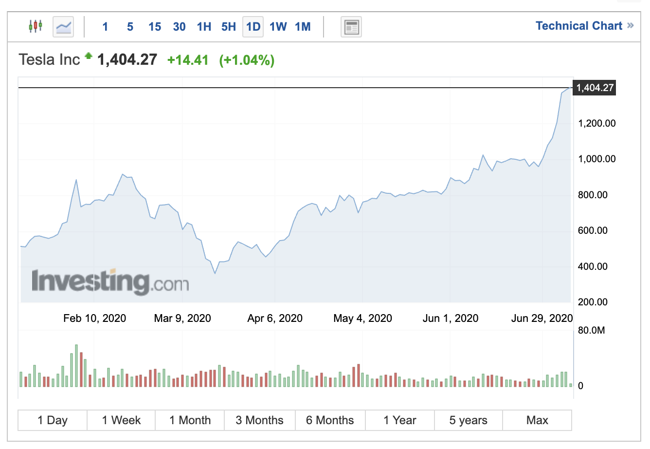Click the tallest green volume bar
This screenshot has width=650, height=449.
pos(76,366)
